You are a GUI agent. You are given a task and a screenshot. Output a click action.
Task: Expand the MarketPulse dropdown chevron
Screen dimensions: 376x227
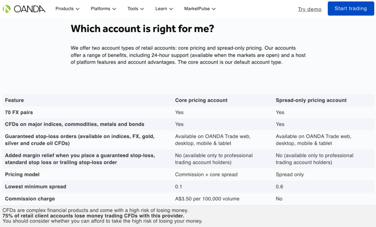click(214, 8)
